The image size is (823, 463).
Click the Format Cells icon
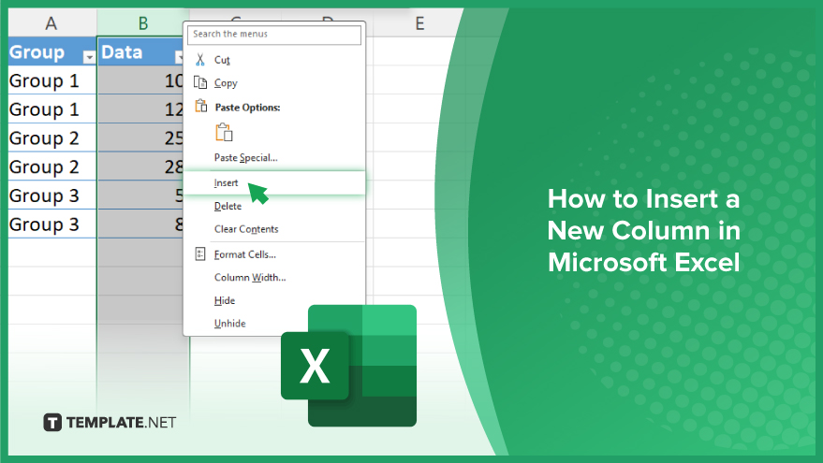coord(200,254)
